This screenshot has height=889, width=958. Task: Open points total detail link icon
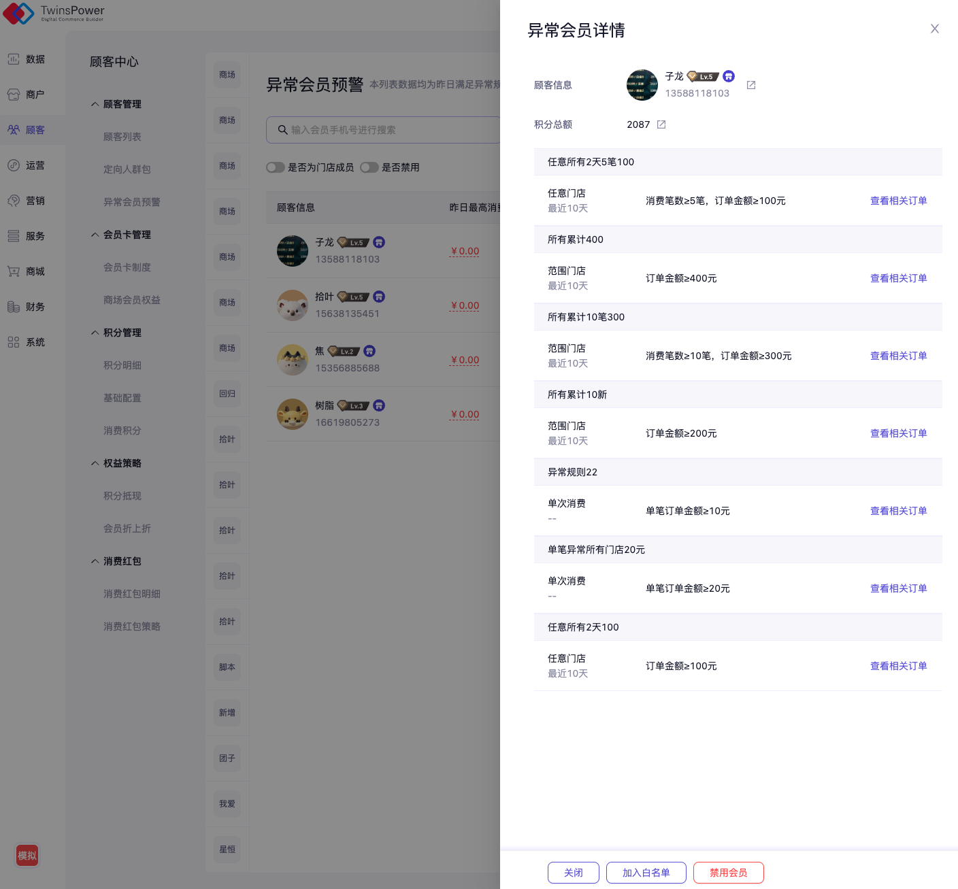661,124
